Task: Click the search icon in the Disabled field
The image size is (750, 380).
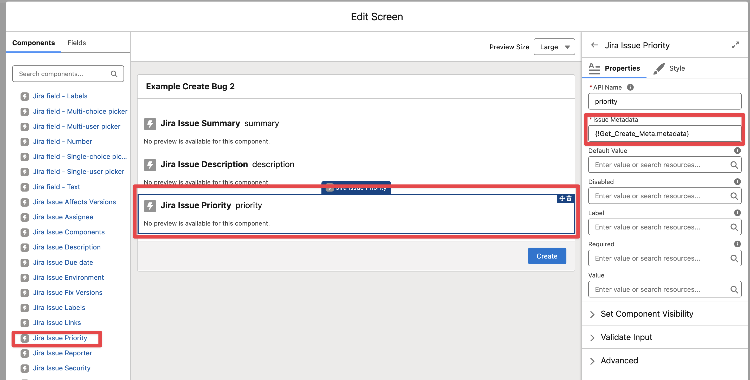Action: pyautogui.click(x=734, y=196)
